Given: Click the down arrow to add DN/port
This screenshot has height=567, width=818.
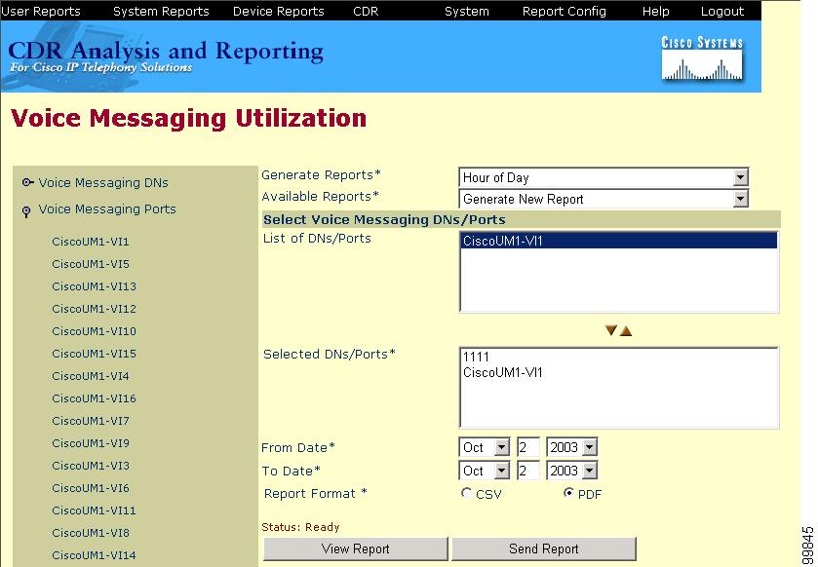Looking at the screenshot, I should (x=611, y=330).
